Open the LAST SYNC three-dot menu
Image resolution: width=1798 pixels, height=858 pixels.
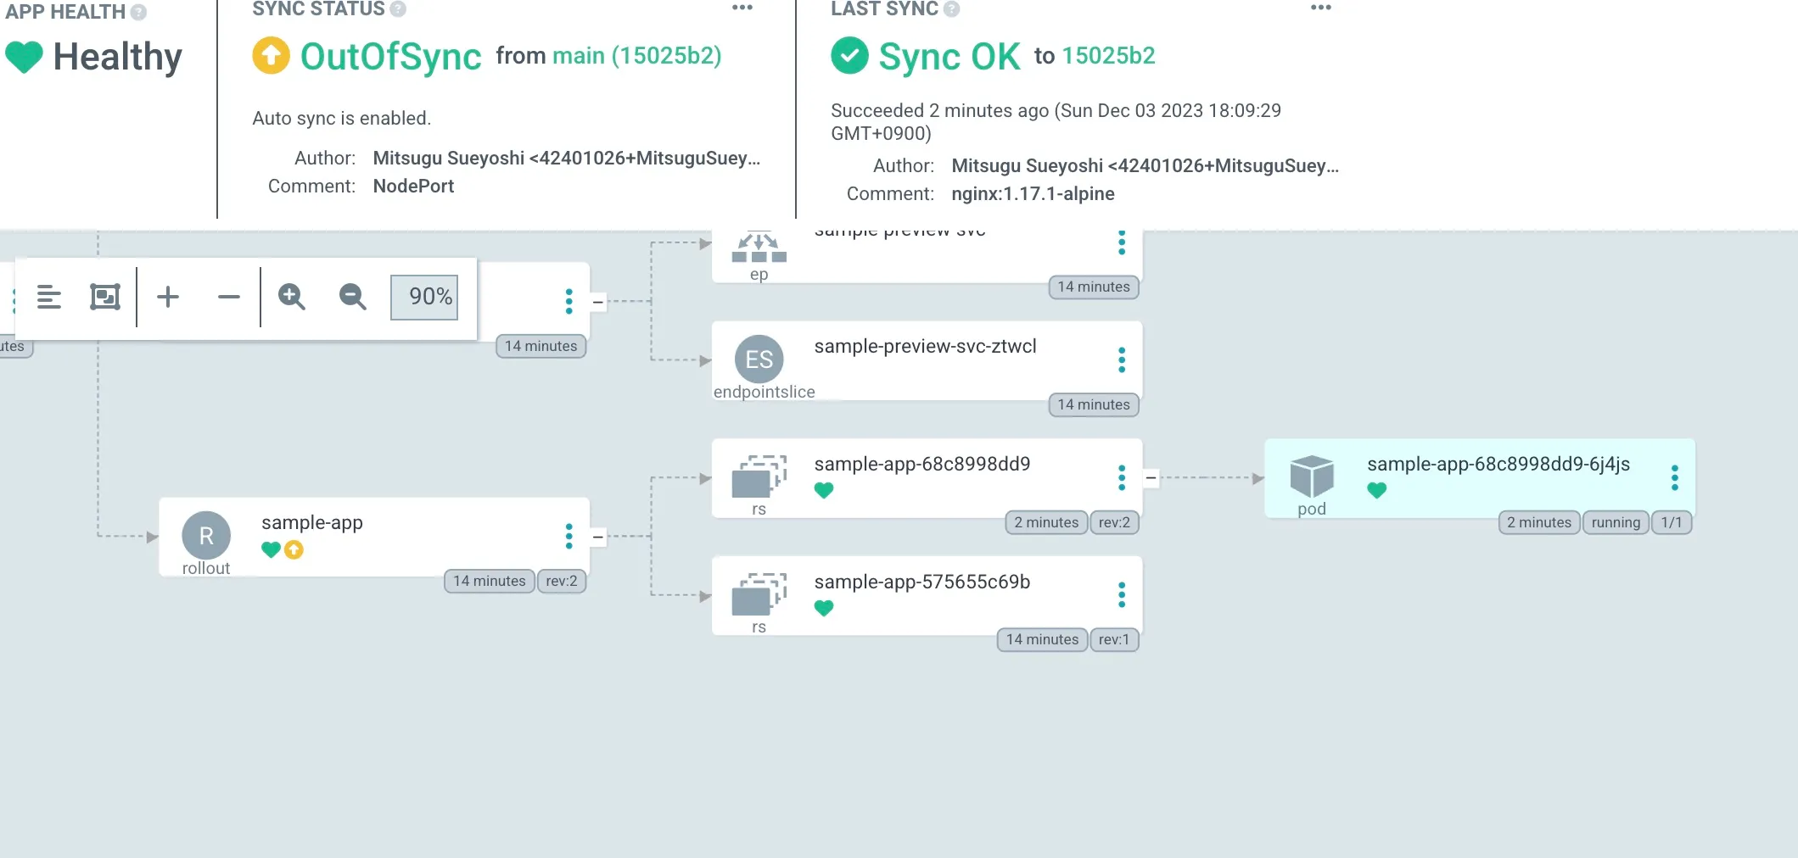(x=1321, y=8)
